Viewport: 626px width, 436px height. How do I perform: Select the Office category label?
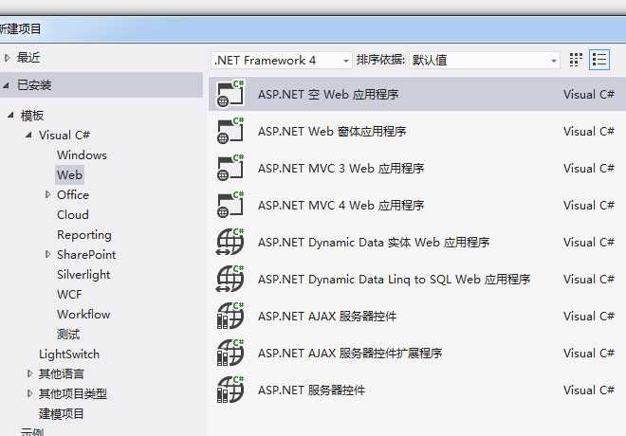coord(73,194)
